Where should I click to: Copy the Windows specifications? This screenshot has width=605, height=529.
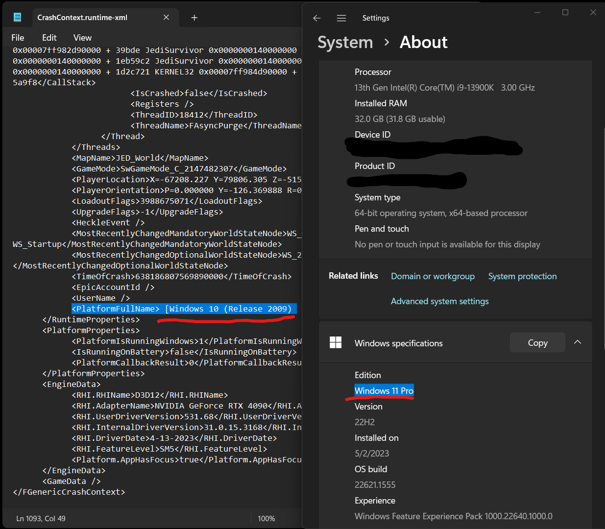point(537,343)
